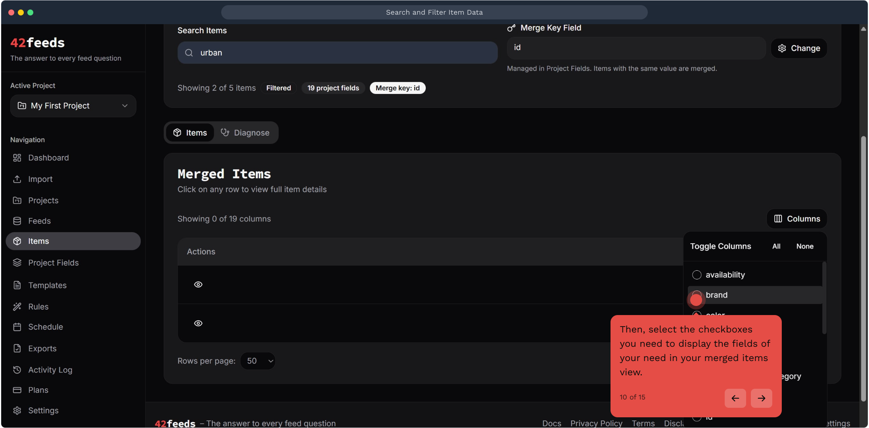View first item's details eye icon

click(x=198, y=285)
